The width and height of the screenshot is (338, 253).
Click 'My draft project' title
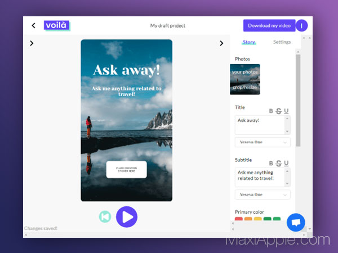coord(168,26)
